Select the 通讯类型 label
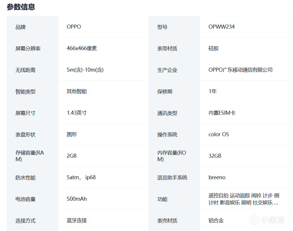Viewport: 293px width, 231px height. click(x=167, y=113)
